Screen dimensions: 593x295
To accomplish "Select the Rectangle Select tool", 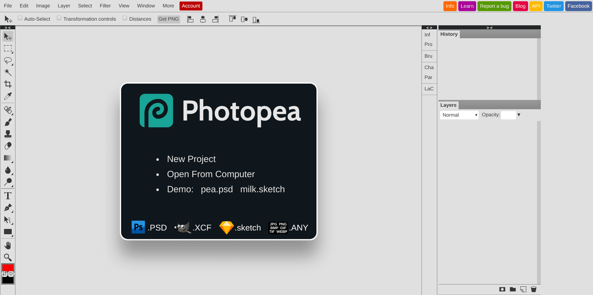I will pyautogui.click(x=8, y=48).
